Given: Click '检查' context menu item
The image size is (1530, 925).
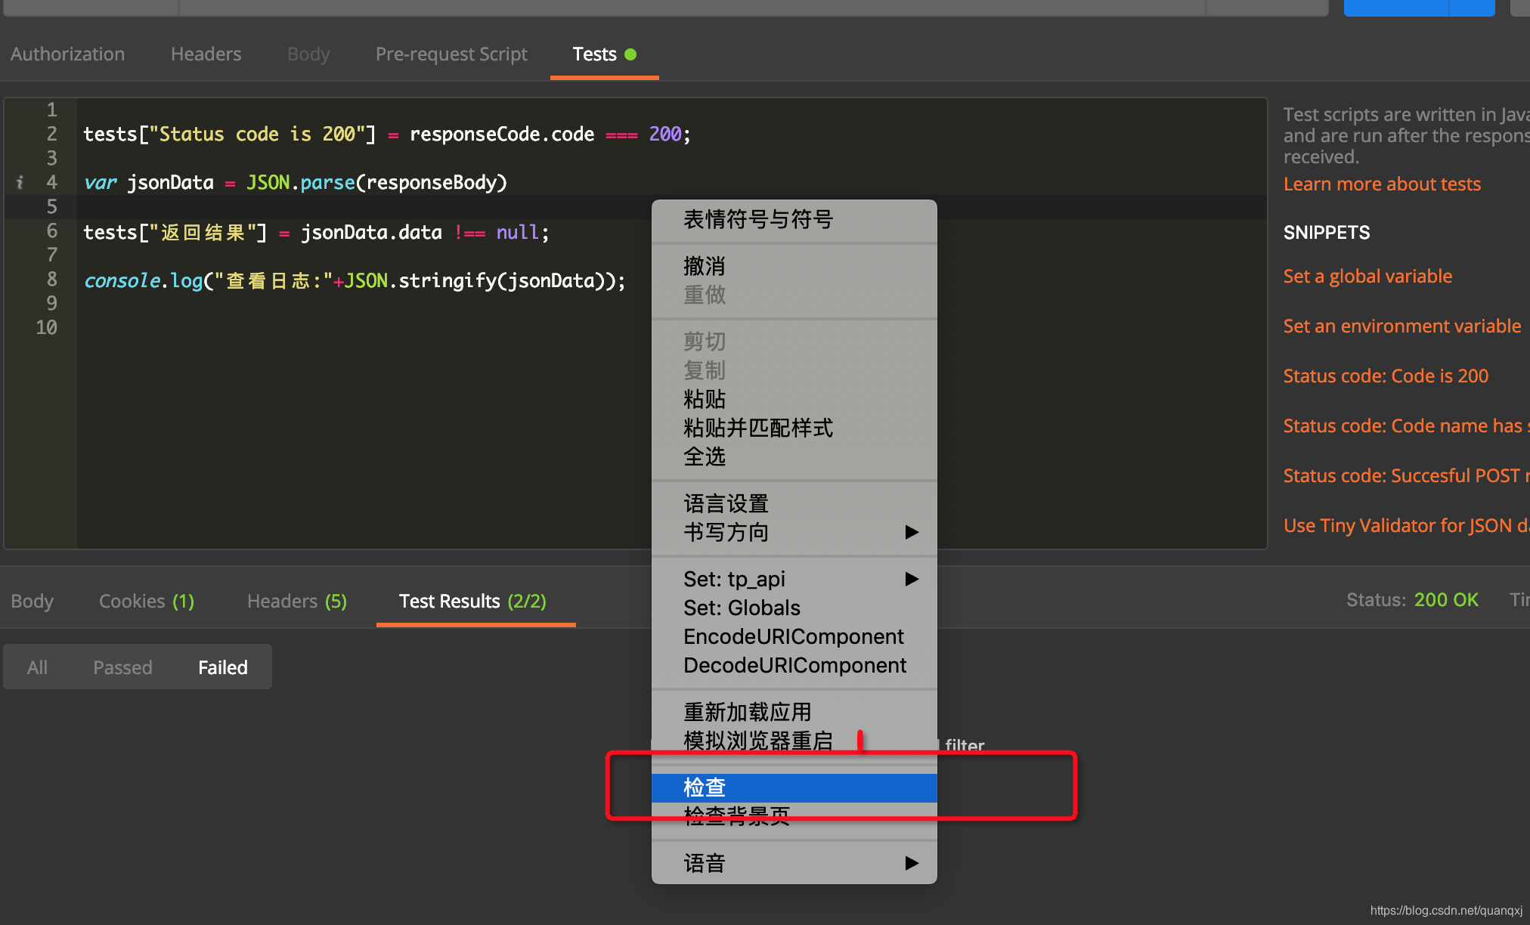Looking at the screenshot, I should tap(794, 784).
